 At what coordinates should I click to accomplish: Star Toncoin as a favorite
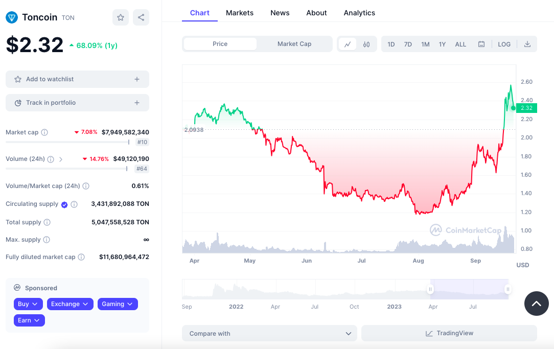(x=121, y=17)
